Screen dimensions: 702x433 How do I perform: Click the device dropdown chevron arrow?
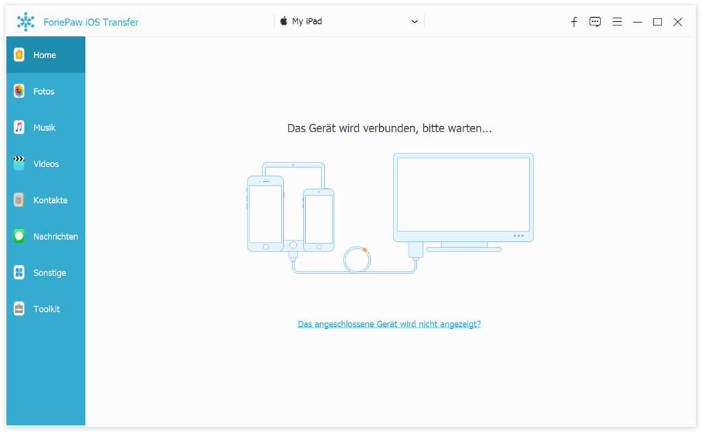[x=415, y=21]
